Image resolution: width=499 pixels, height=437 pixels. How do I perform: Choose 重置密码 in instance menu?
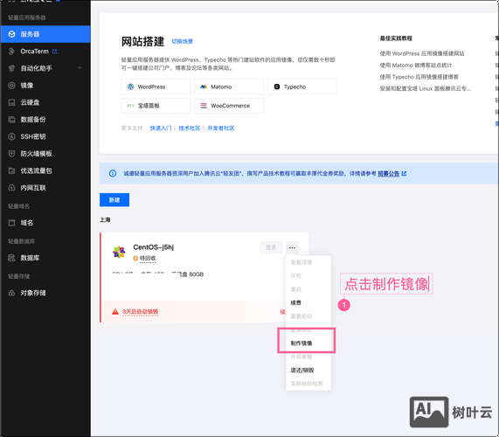coord(301,316)
